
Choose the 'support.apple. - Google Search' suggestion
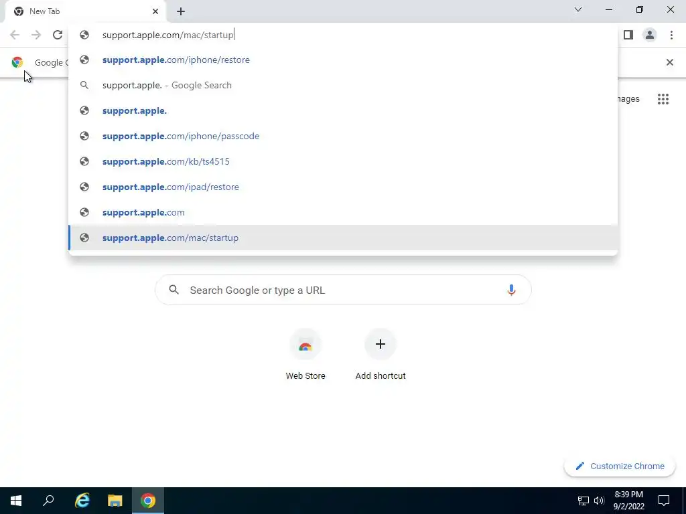click(343, 85)
